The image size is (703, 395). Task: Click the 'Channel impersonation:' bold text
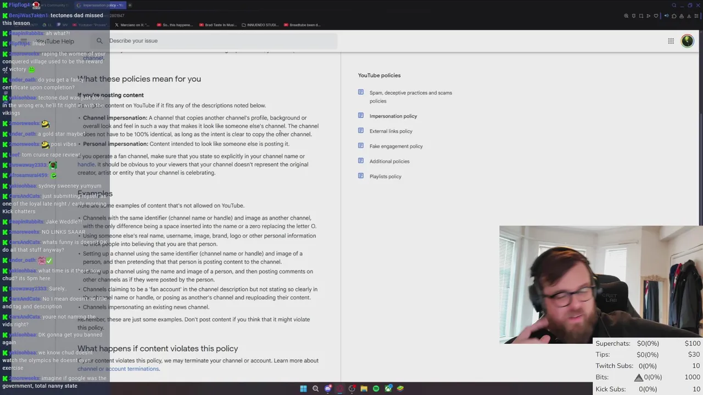(x=115, y=118)
